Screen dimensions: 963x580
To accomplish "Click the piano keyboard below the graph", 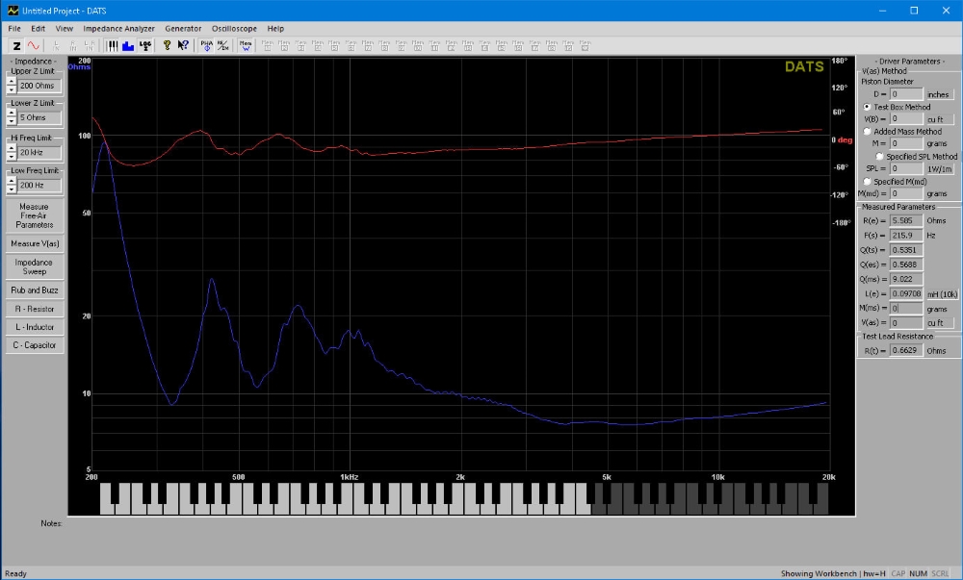I will click(x=464, y=498).
